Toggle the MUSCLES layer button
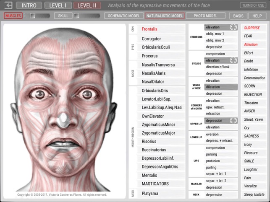This screenshot has width=270, height=202. click(x=13, y=16)
